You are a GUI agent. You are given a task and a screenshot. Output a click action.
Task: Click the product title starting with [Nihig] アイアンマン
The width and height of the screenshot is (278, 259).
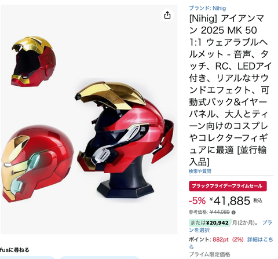coord(230,90)
